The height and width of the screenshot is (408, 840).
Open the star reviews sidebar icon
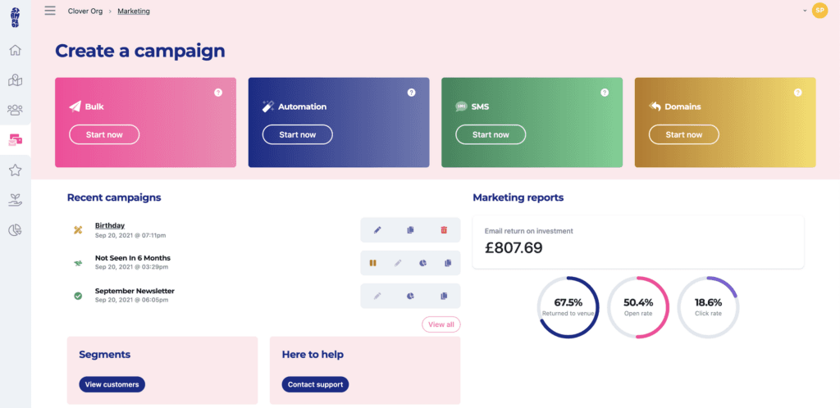(16, 170)
